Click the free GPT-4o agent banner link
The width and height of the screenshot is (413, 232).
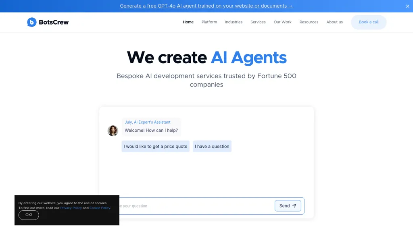tap(206, 6)
